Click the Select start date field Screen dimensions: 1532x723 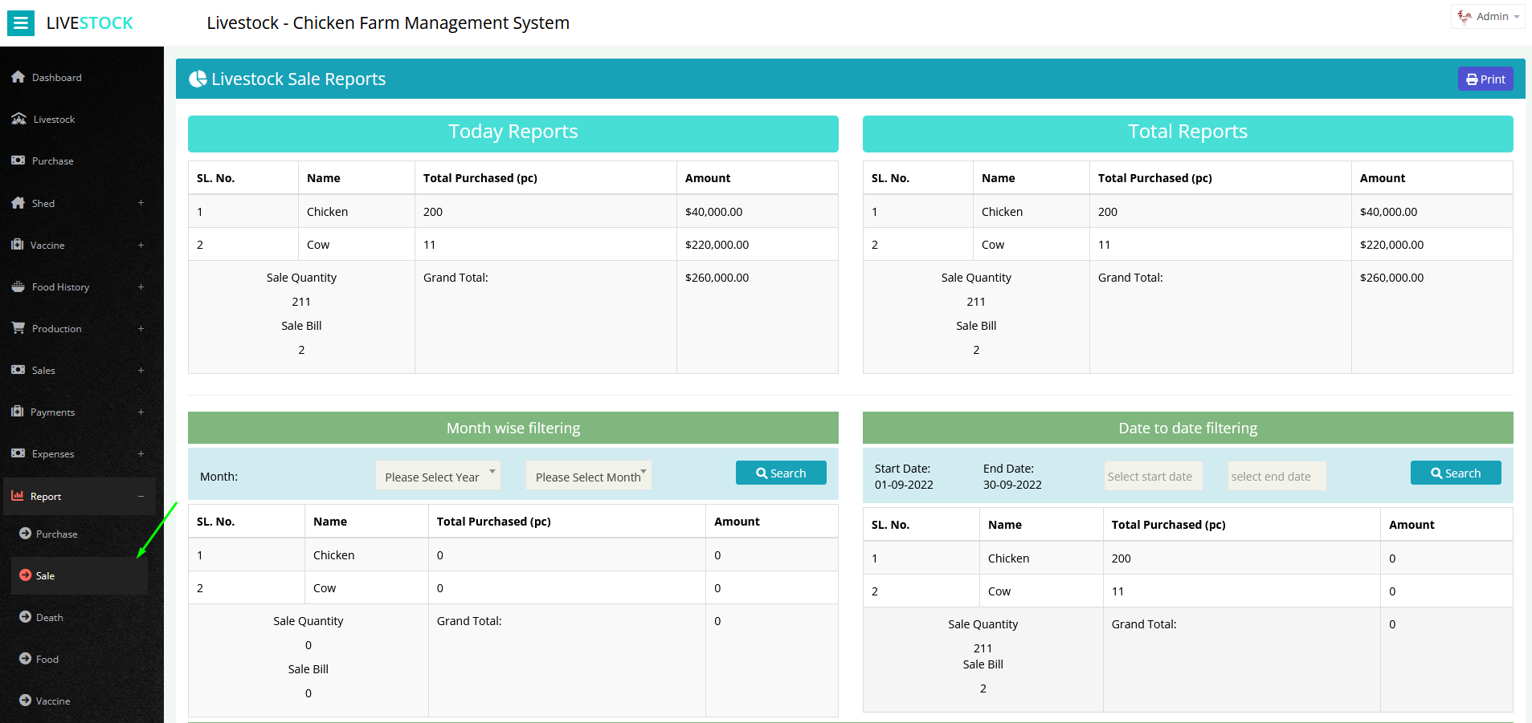pos(1153,476)
